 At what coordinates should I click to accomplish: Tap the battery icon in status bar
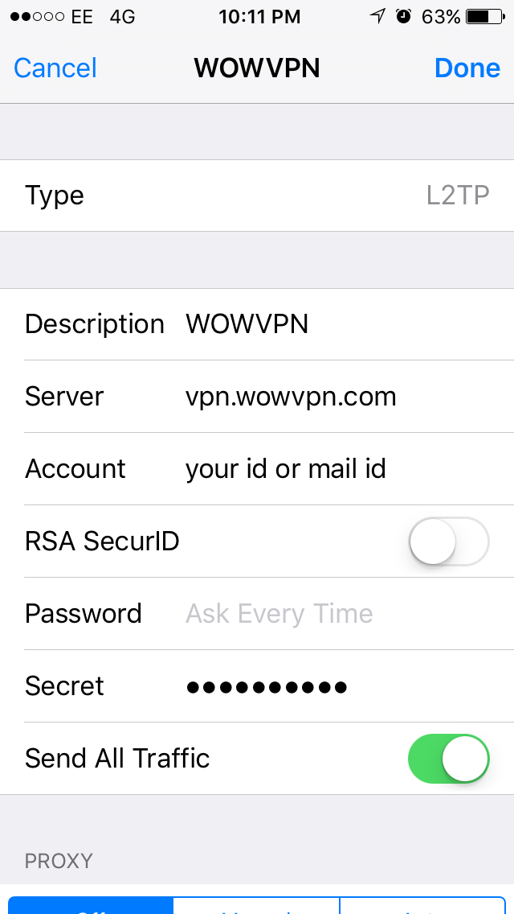click(485, 17)
